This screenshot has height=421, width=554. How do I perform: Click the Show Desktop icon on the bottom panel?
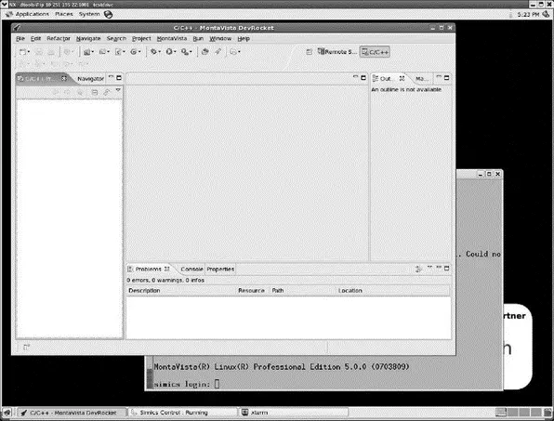click(x=7, y=412)
